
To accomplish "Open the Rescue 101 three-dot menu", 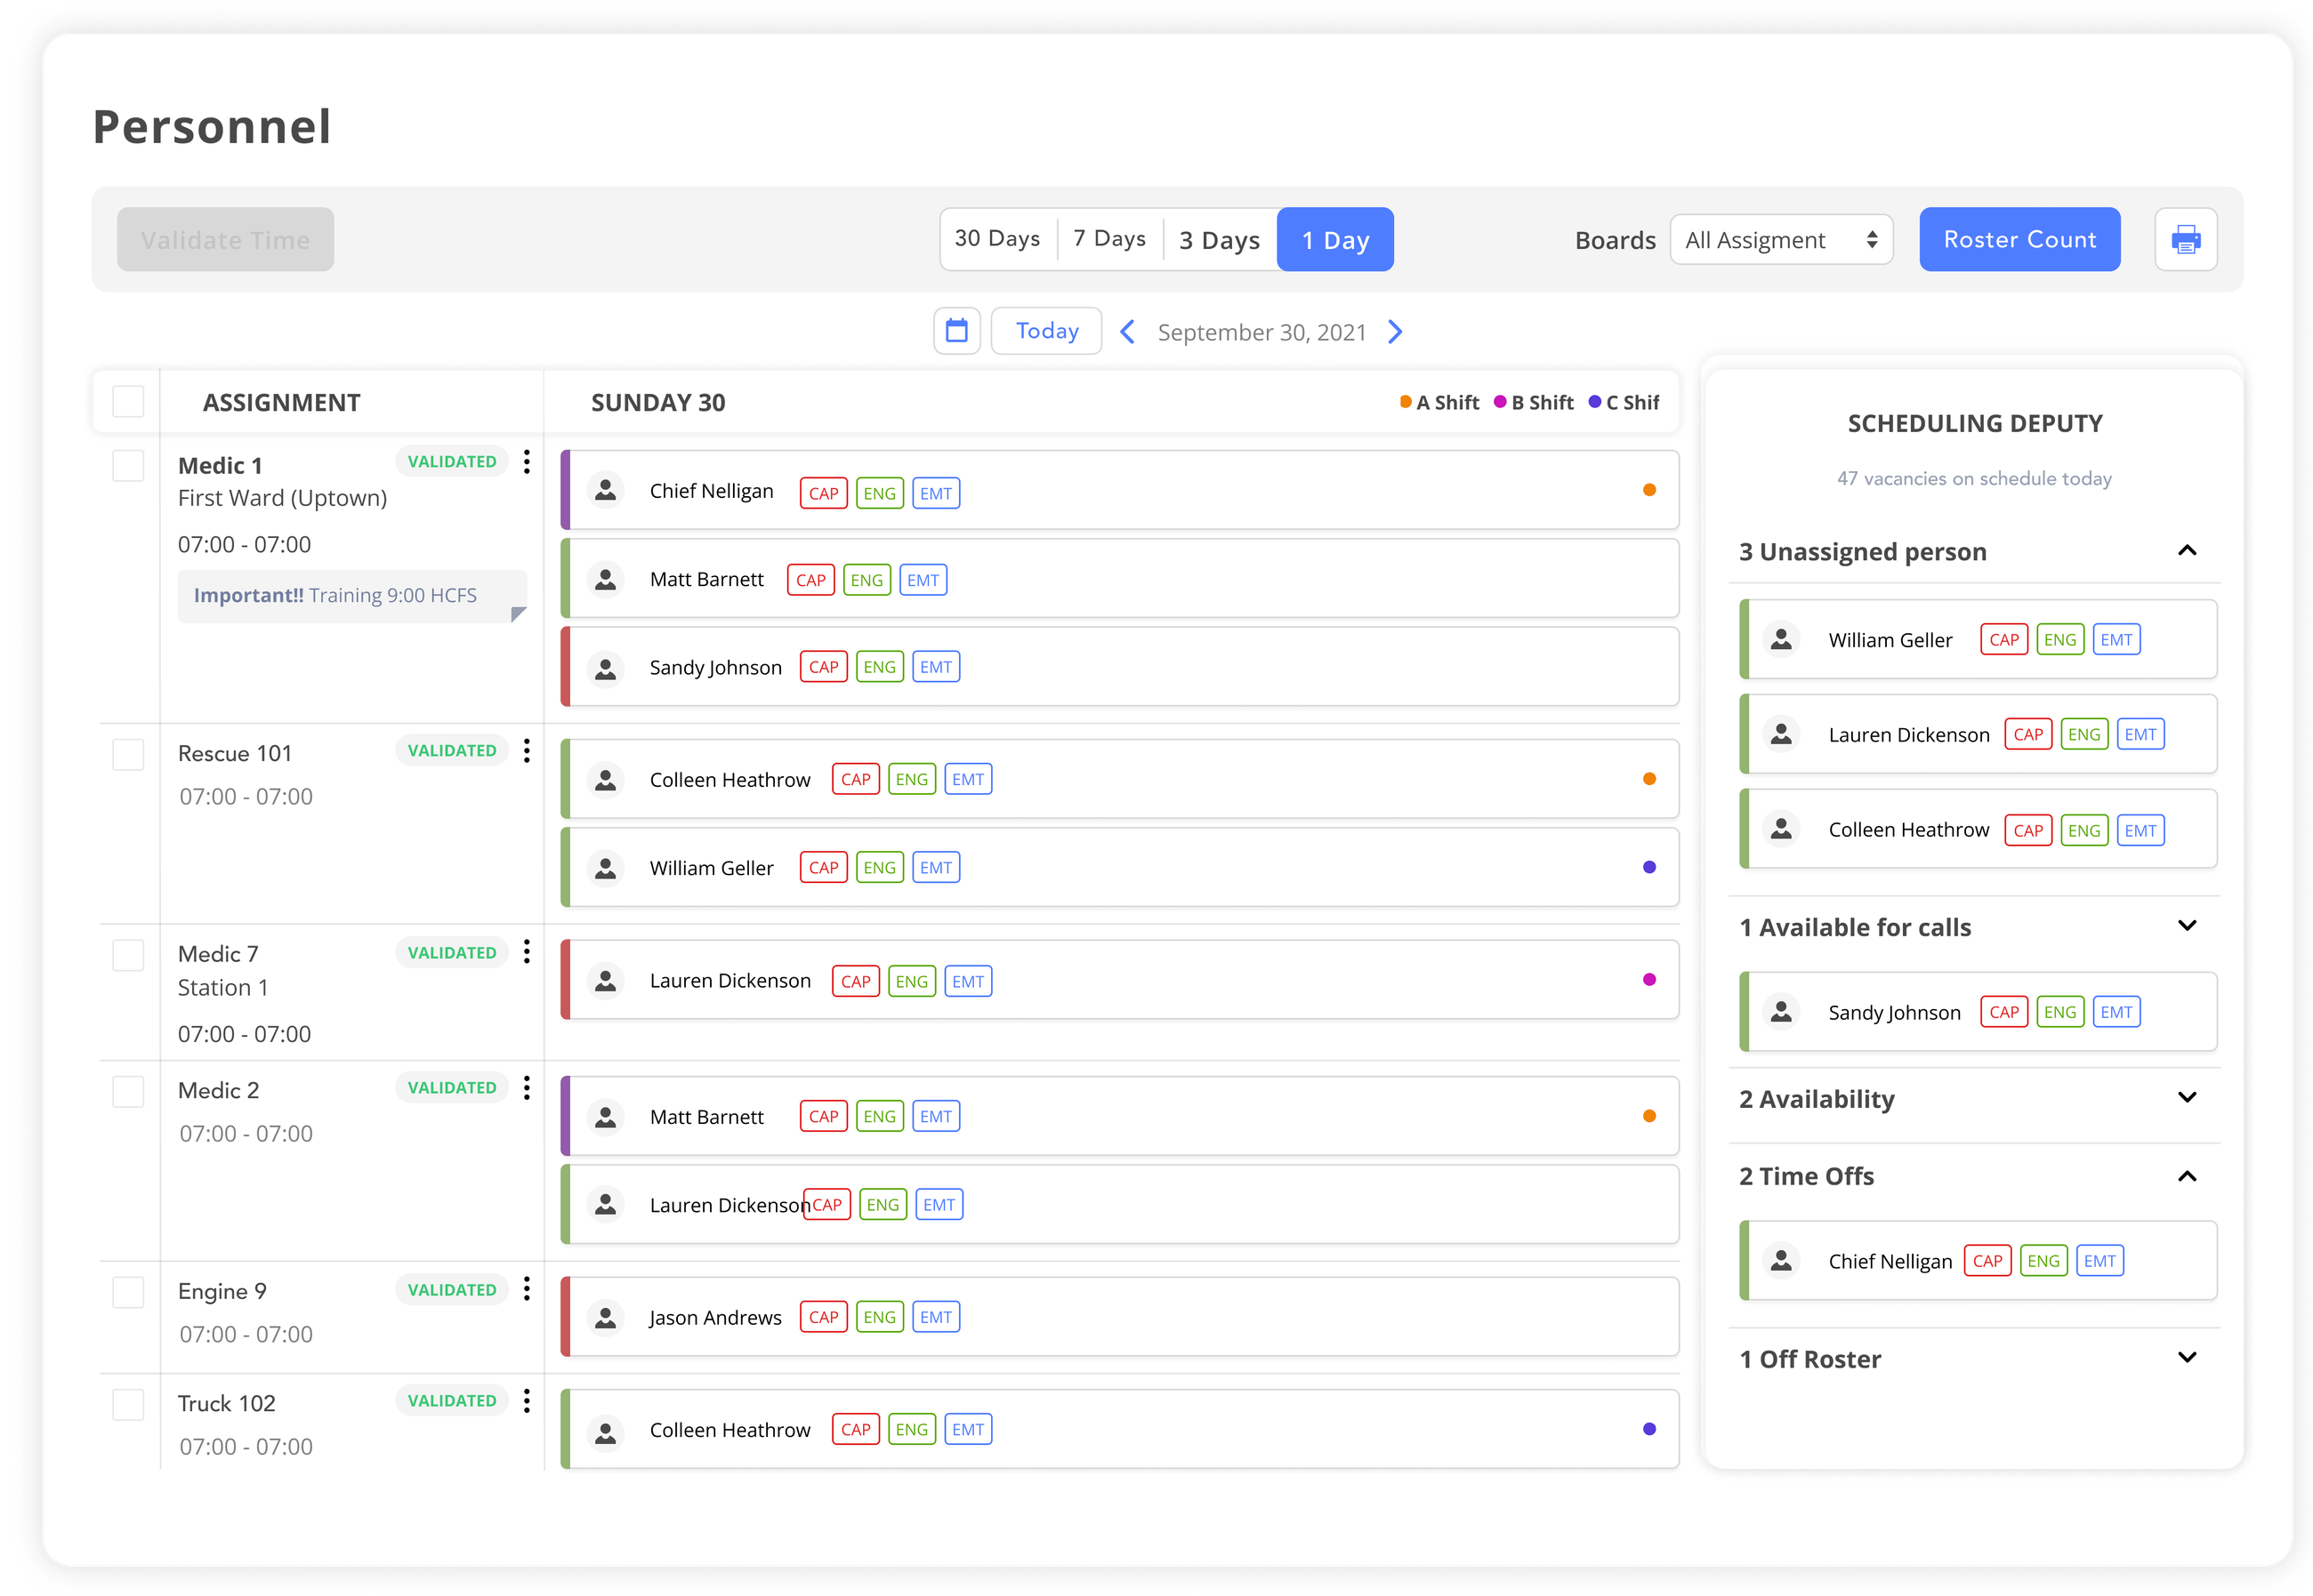I will 528,751.
